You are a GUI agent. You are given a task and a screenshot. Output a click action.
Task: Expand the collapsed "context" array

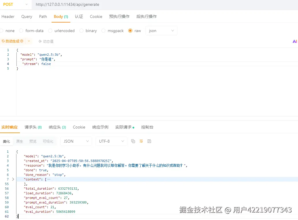pos(13,179)
